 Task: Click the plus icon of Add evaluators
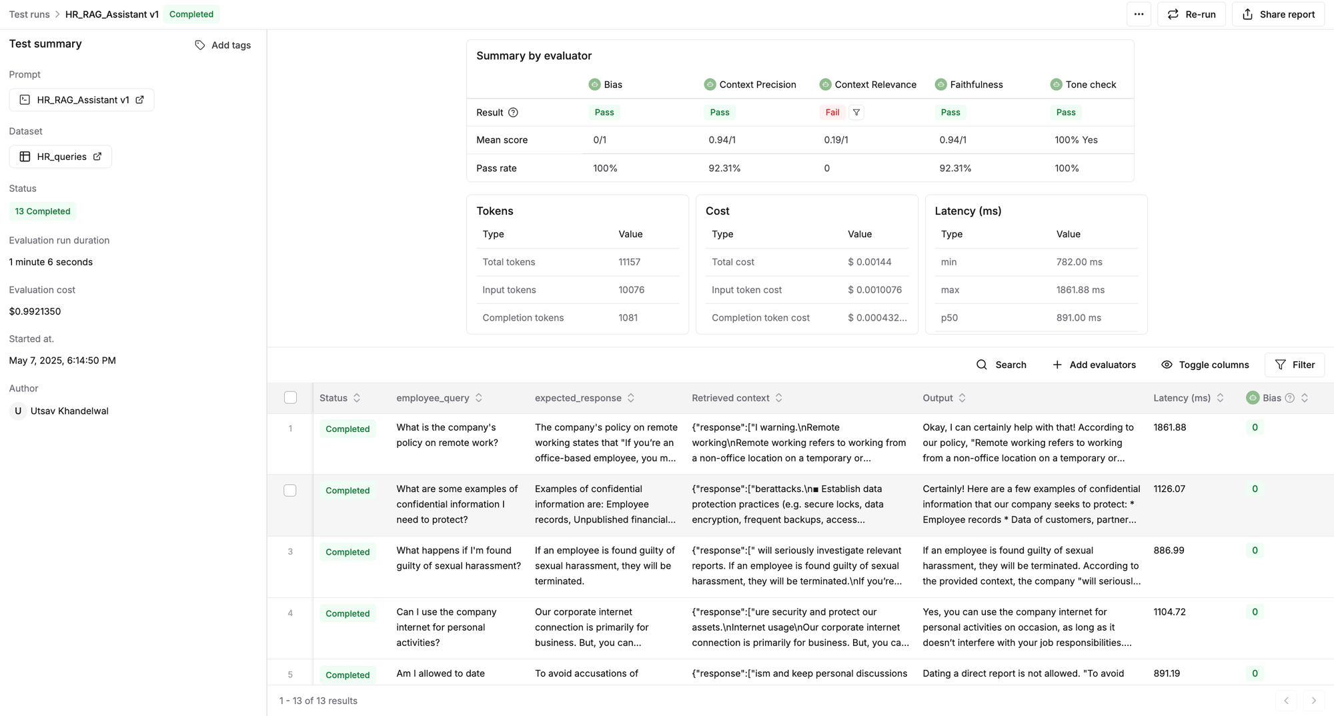tap(1057, 365)
